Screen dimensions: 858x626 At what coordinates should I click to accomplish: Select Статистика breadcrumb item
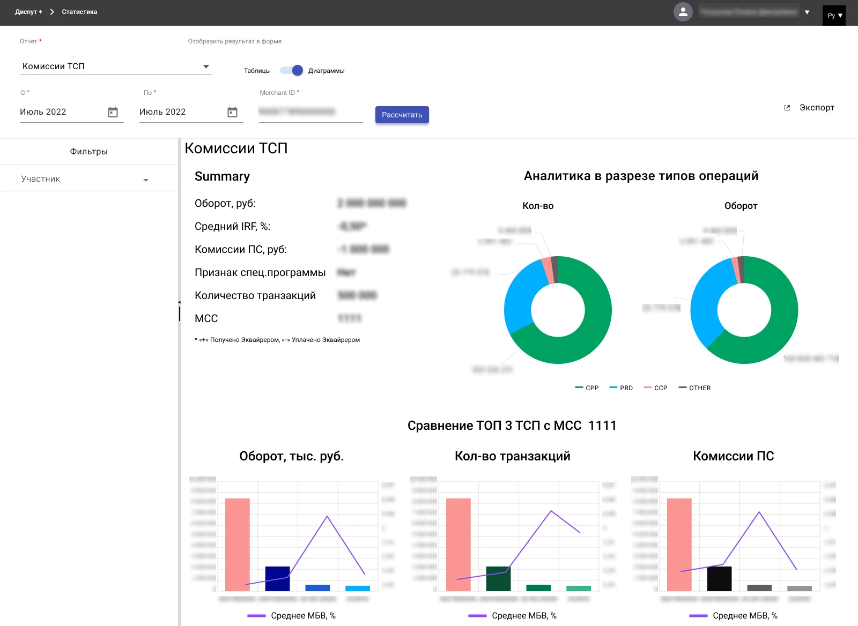79,12
